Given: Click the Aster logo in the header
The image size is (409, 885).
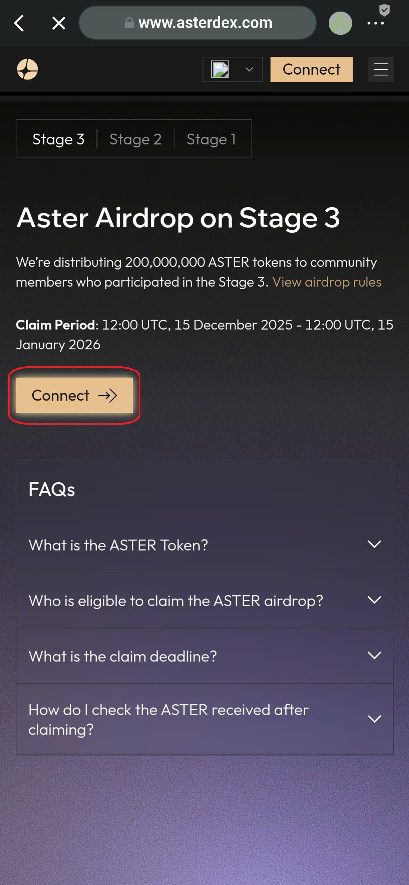Looking at the screenshot, I should click(28, 69).
